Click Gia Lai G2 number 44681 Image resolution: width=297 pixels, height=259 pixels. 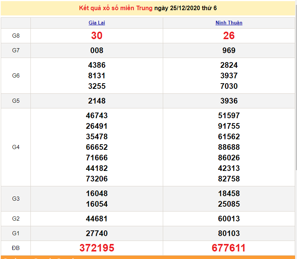tap(97, 219)
